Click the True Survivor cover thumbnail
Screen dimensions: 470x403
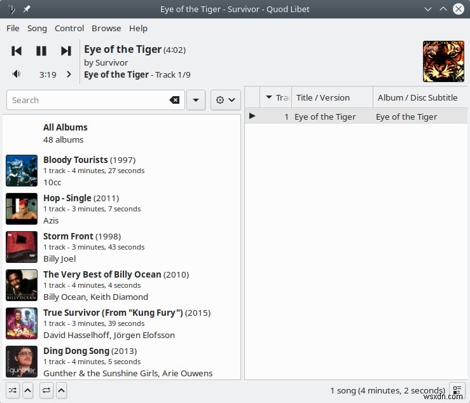pos(22,323)
